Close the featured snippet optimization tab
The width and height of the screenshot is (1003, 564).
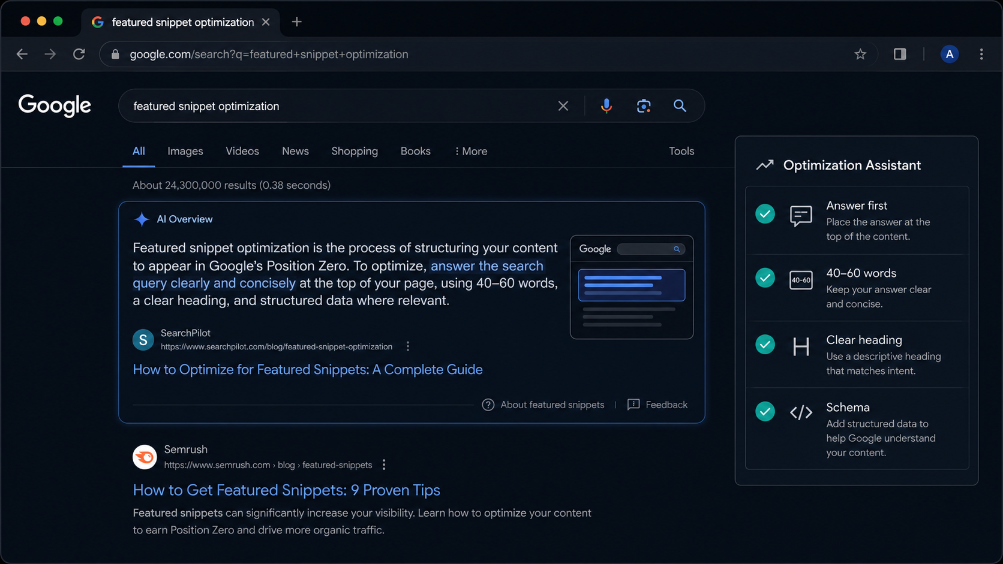click(266, 22)
